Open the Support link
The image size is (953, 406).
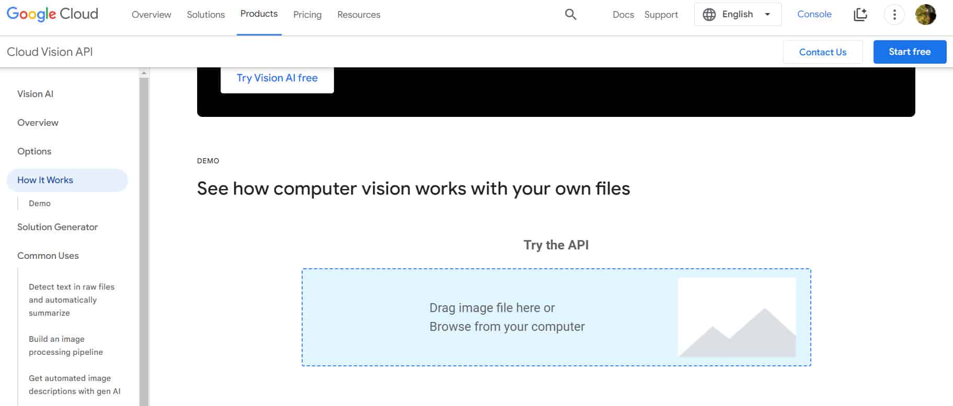coord(661,15)
